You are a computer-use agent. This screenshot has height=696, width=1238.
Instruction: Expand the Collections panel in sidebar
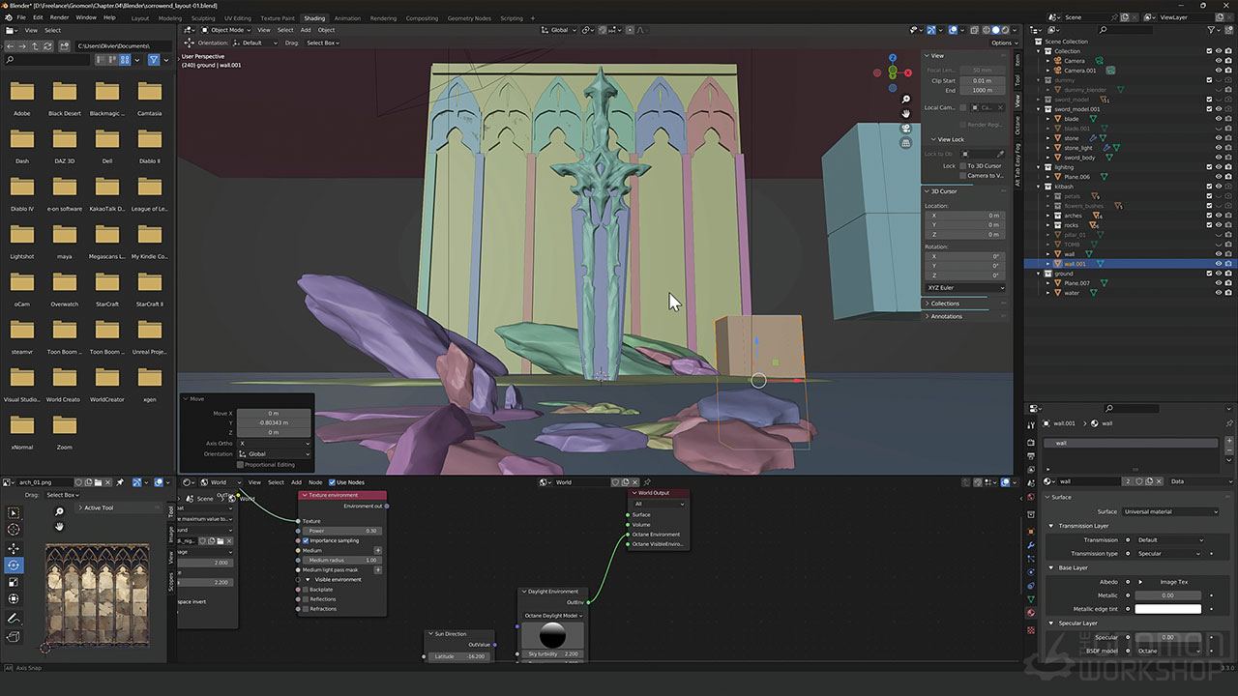pyautogui.click(x=944, y=304)
